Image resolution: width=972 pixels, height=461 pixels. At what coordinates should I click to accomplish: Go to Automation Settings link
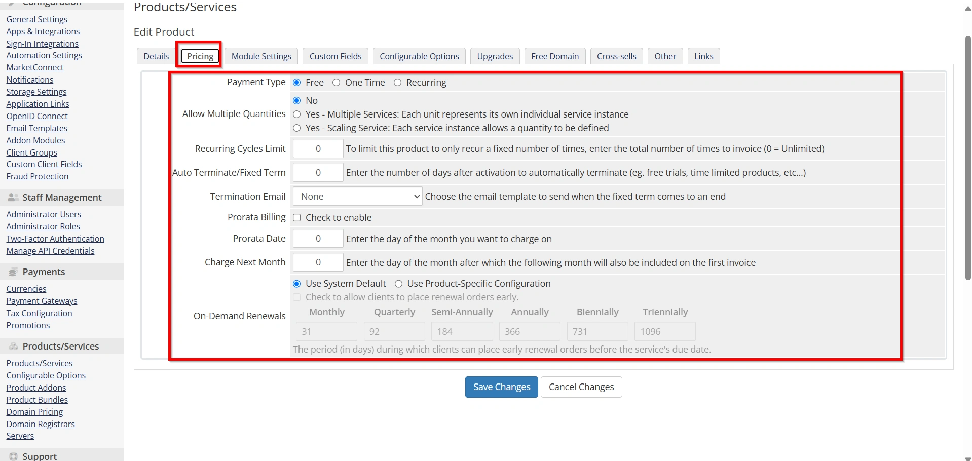44,55
